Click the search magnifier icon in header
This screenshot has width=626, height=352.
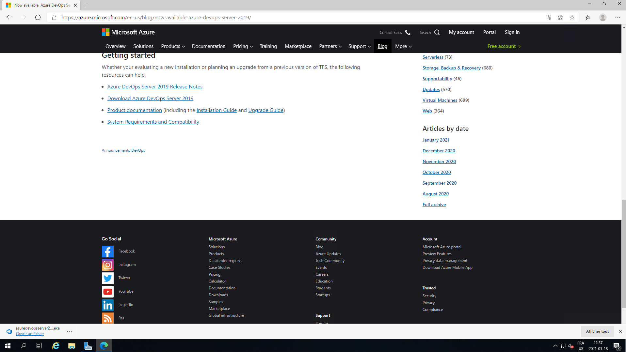437,32
